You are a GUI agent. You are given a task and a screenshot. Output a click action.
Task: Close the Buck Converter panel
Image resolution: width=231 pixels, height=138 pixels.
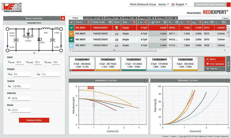coord(63,18)
